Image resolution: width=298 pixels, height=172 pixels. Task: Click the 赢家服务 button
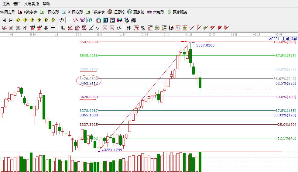(177, 12)
